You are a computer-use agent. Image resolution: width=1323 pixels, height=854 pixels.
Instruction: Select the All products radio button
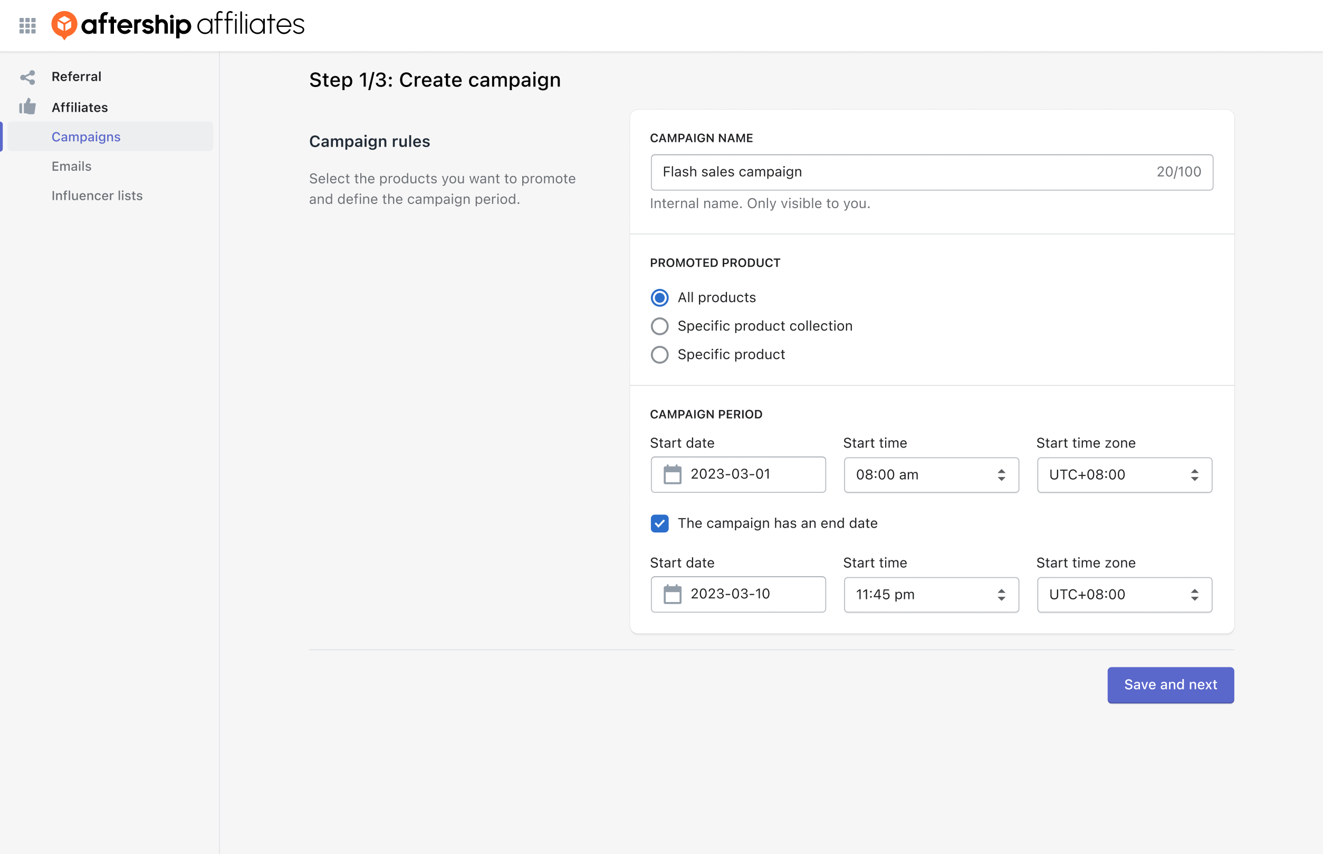point(659,297)
